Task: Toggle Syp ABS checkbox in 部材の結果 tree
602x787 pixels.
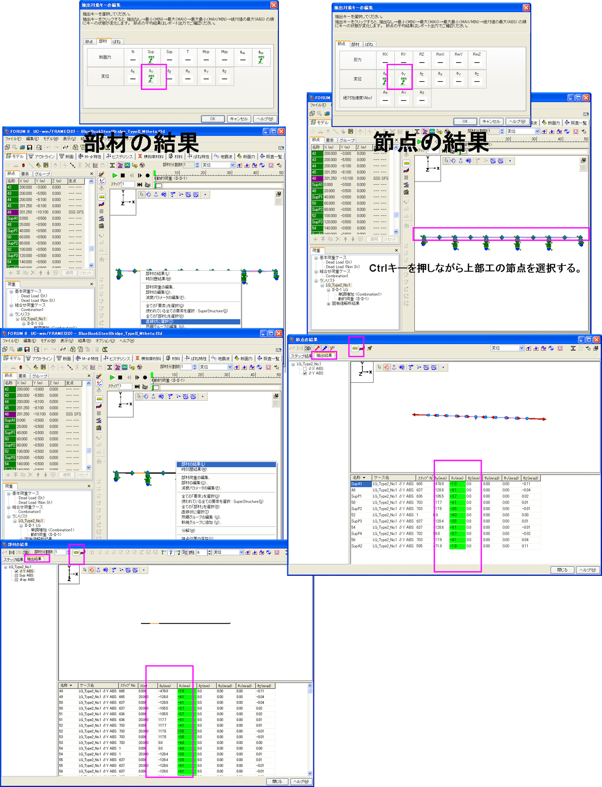Action: 17,575
